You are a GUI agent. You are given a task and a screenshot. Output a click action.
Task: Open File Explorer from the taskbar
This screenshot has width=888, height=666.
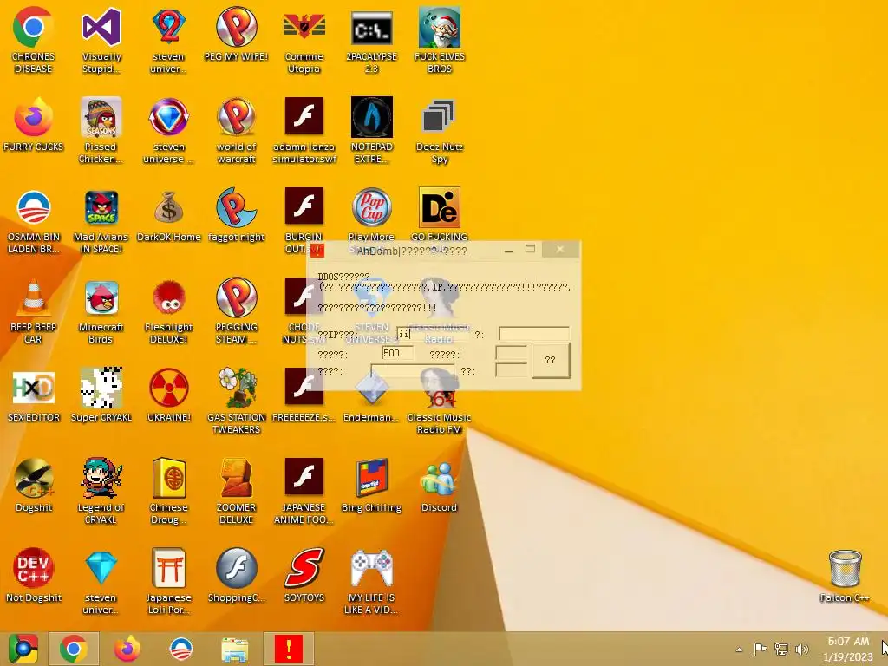(234, 649)
